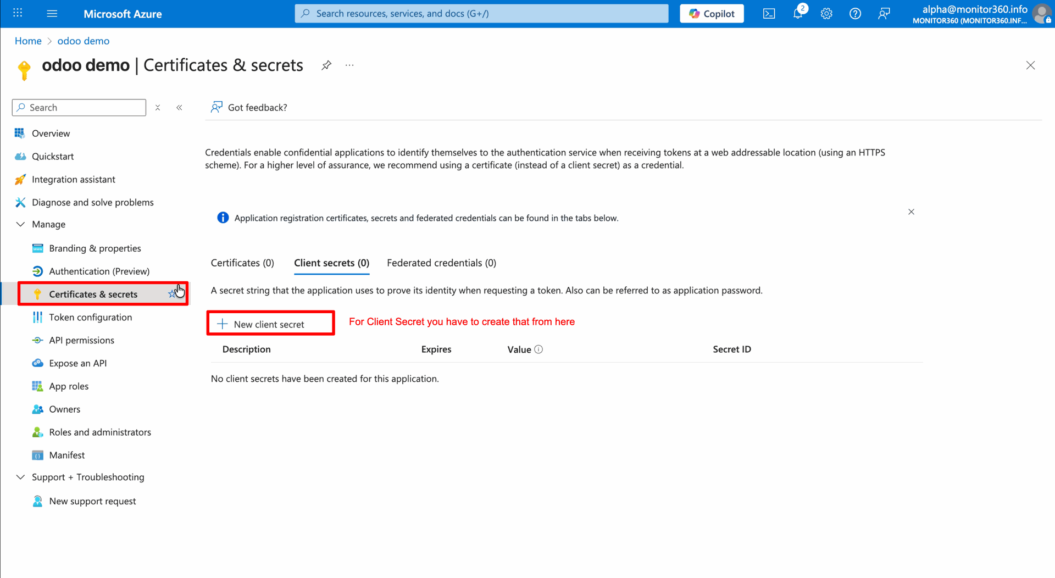1055x578 pixels.
Task: Dismiss the information banner
Action: point(911,212)
